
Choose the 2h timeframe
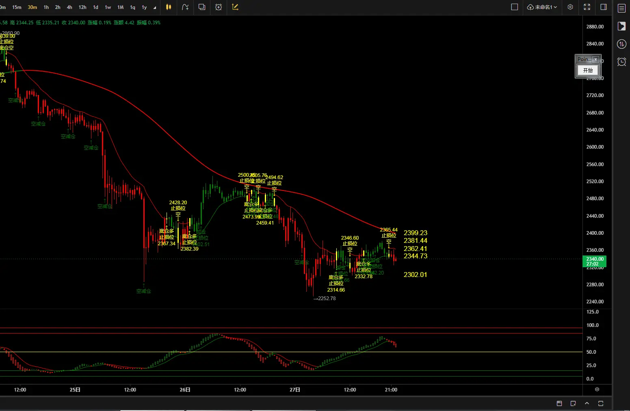pyautogui.click(x=58, y=7)
